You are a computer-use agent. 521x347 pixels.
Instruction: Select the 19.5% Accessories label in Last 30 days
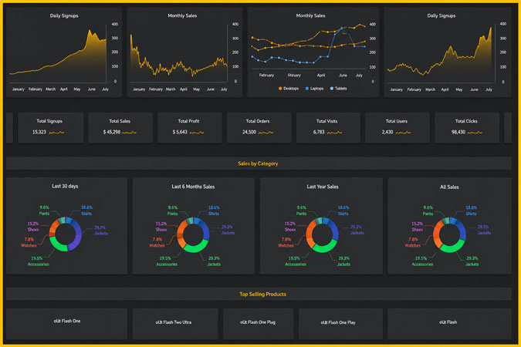tap(39, 261)
